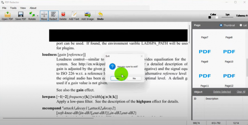
Task: Click the 612×792 page size readout
Action: point(216,123)
